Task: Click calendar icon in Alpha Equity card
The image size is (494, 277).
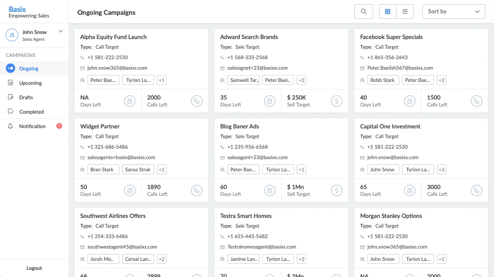Action: (x=130, y=101)
